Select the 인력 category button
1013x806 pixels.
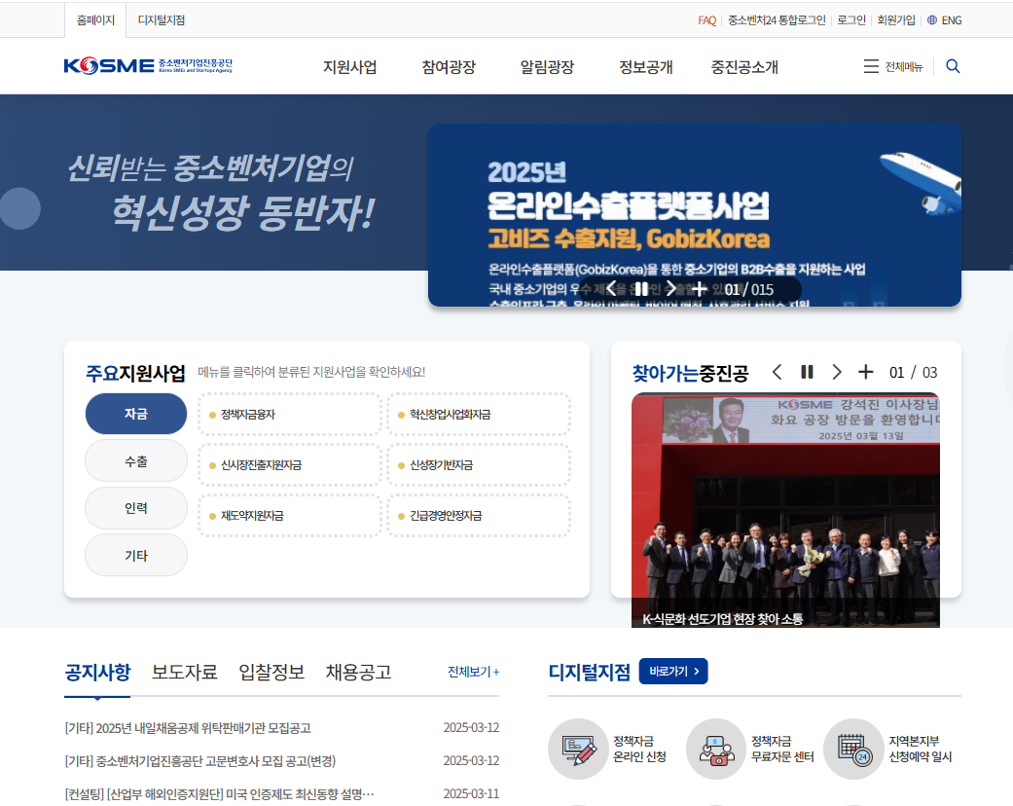pos(136,508)
